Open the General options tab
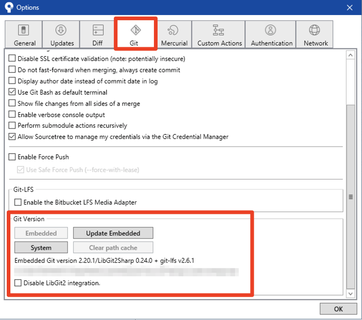This screenshot has width=362, height=320. coord(23,34)
